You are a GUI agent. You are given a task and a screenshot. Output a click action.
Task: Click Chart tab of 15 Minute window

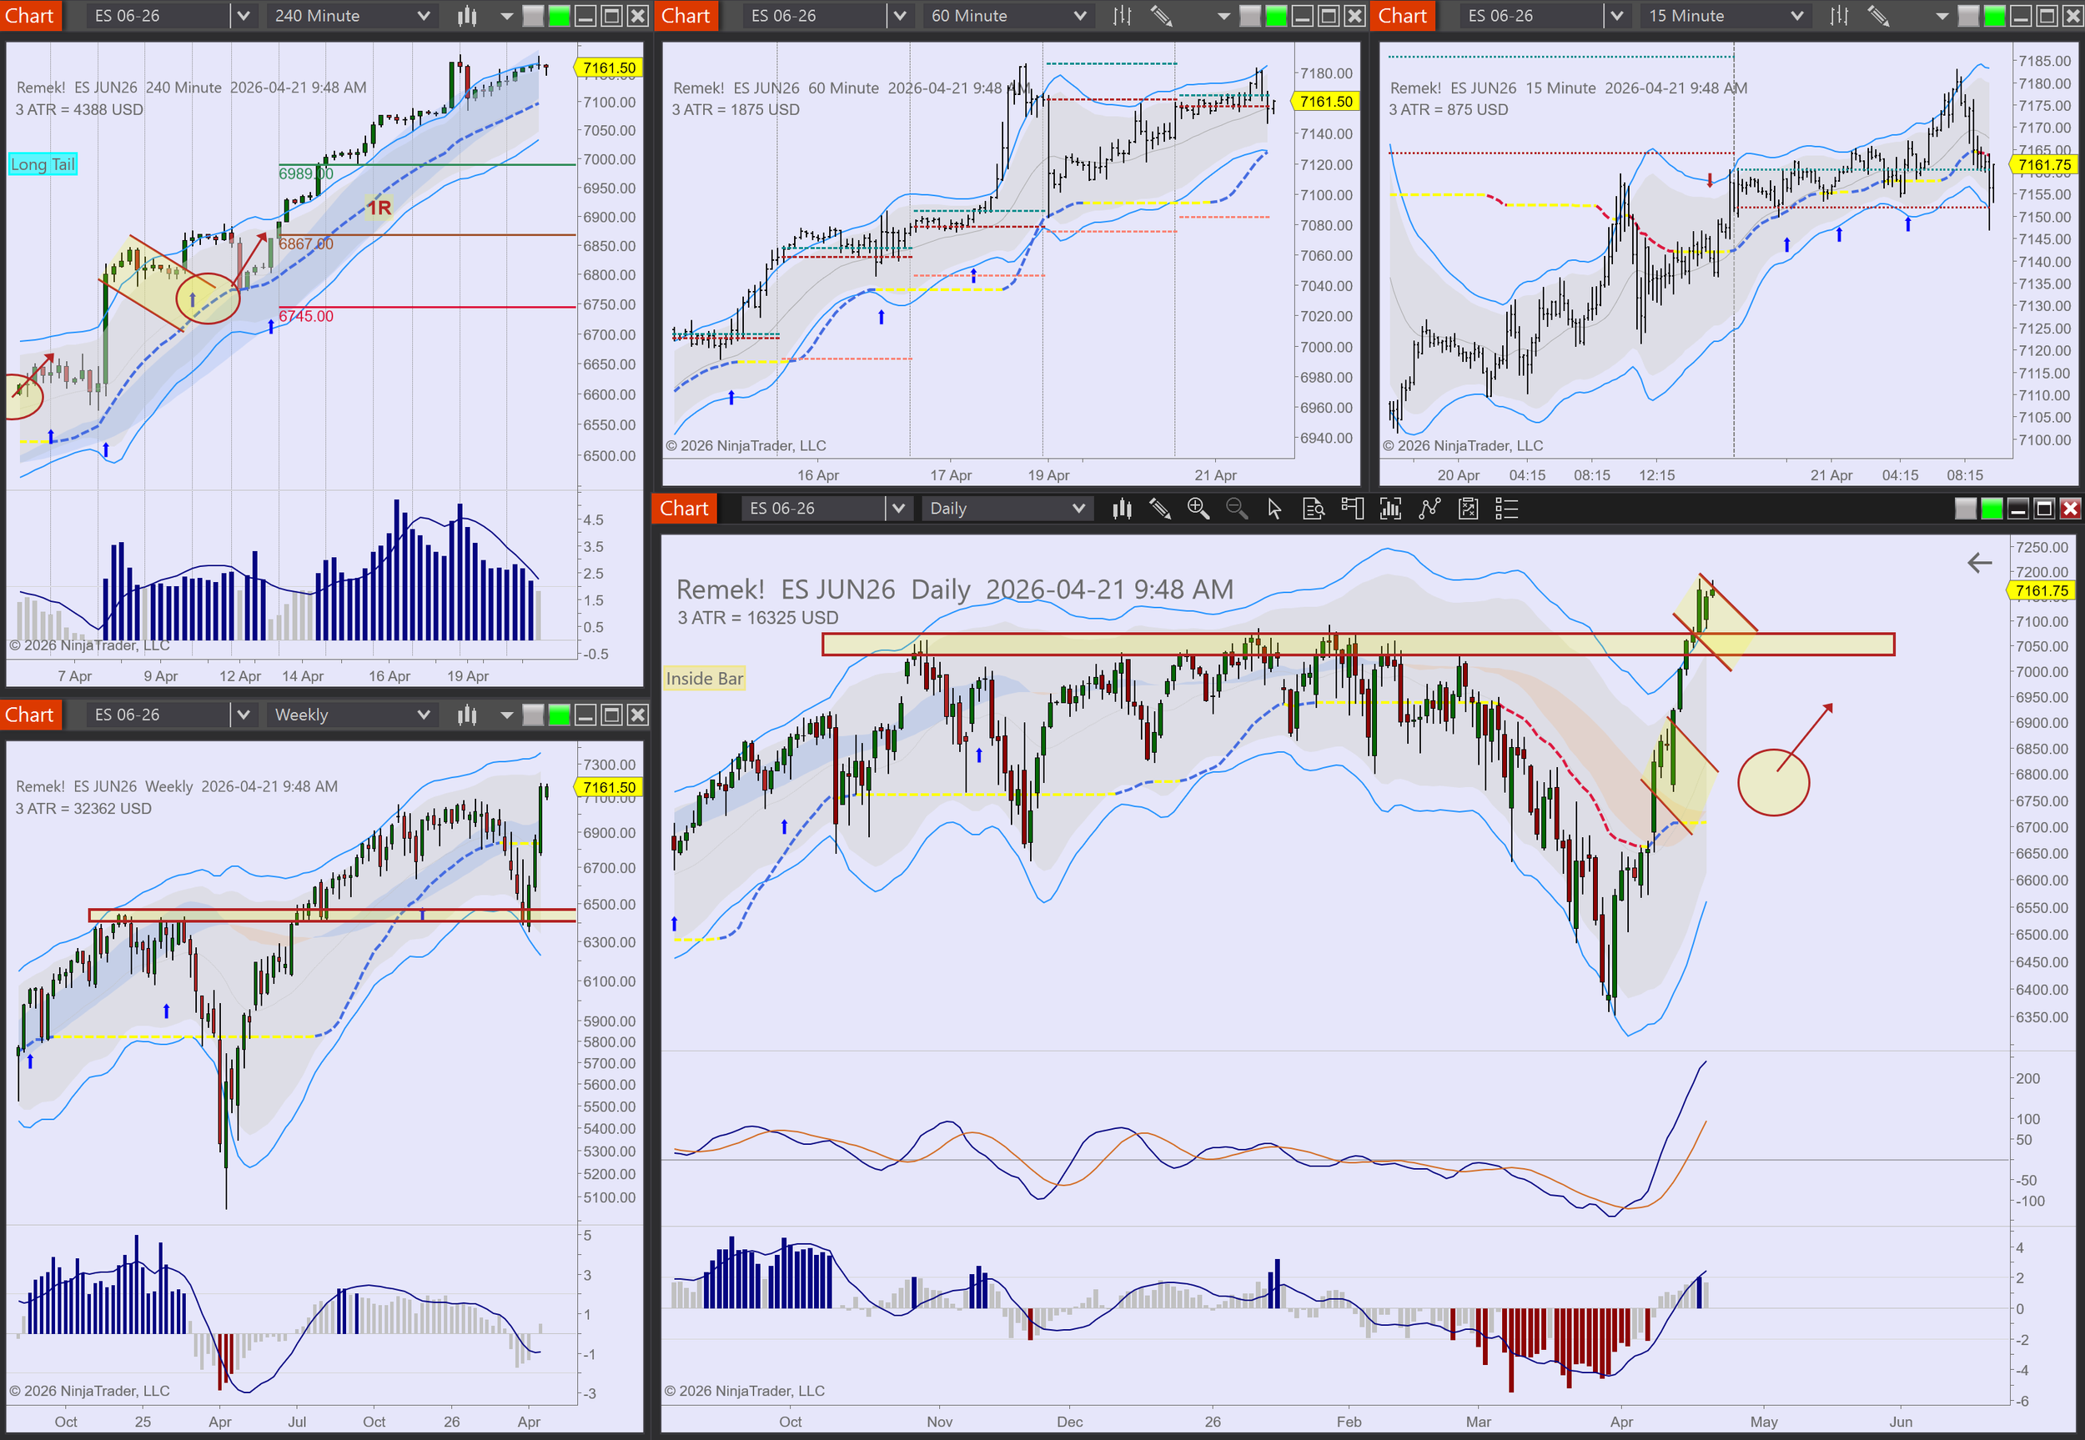click(1402, 15)
